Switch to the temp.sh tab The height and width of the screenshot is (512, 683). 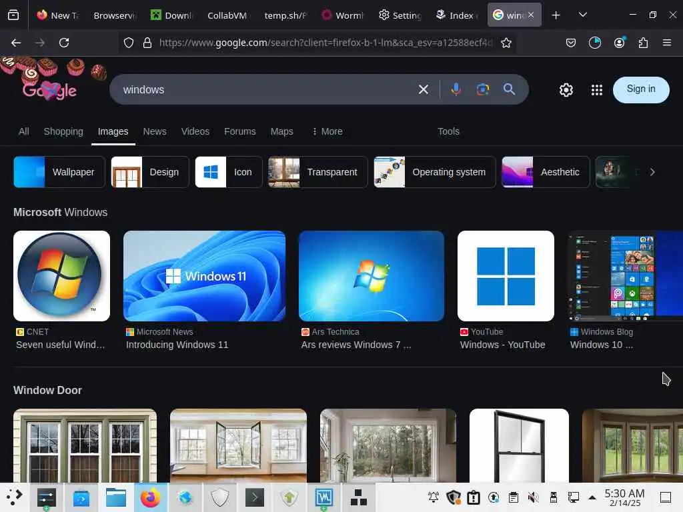[285, 15]
